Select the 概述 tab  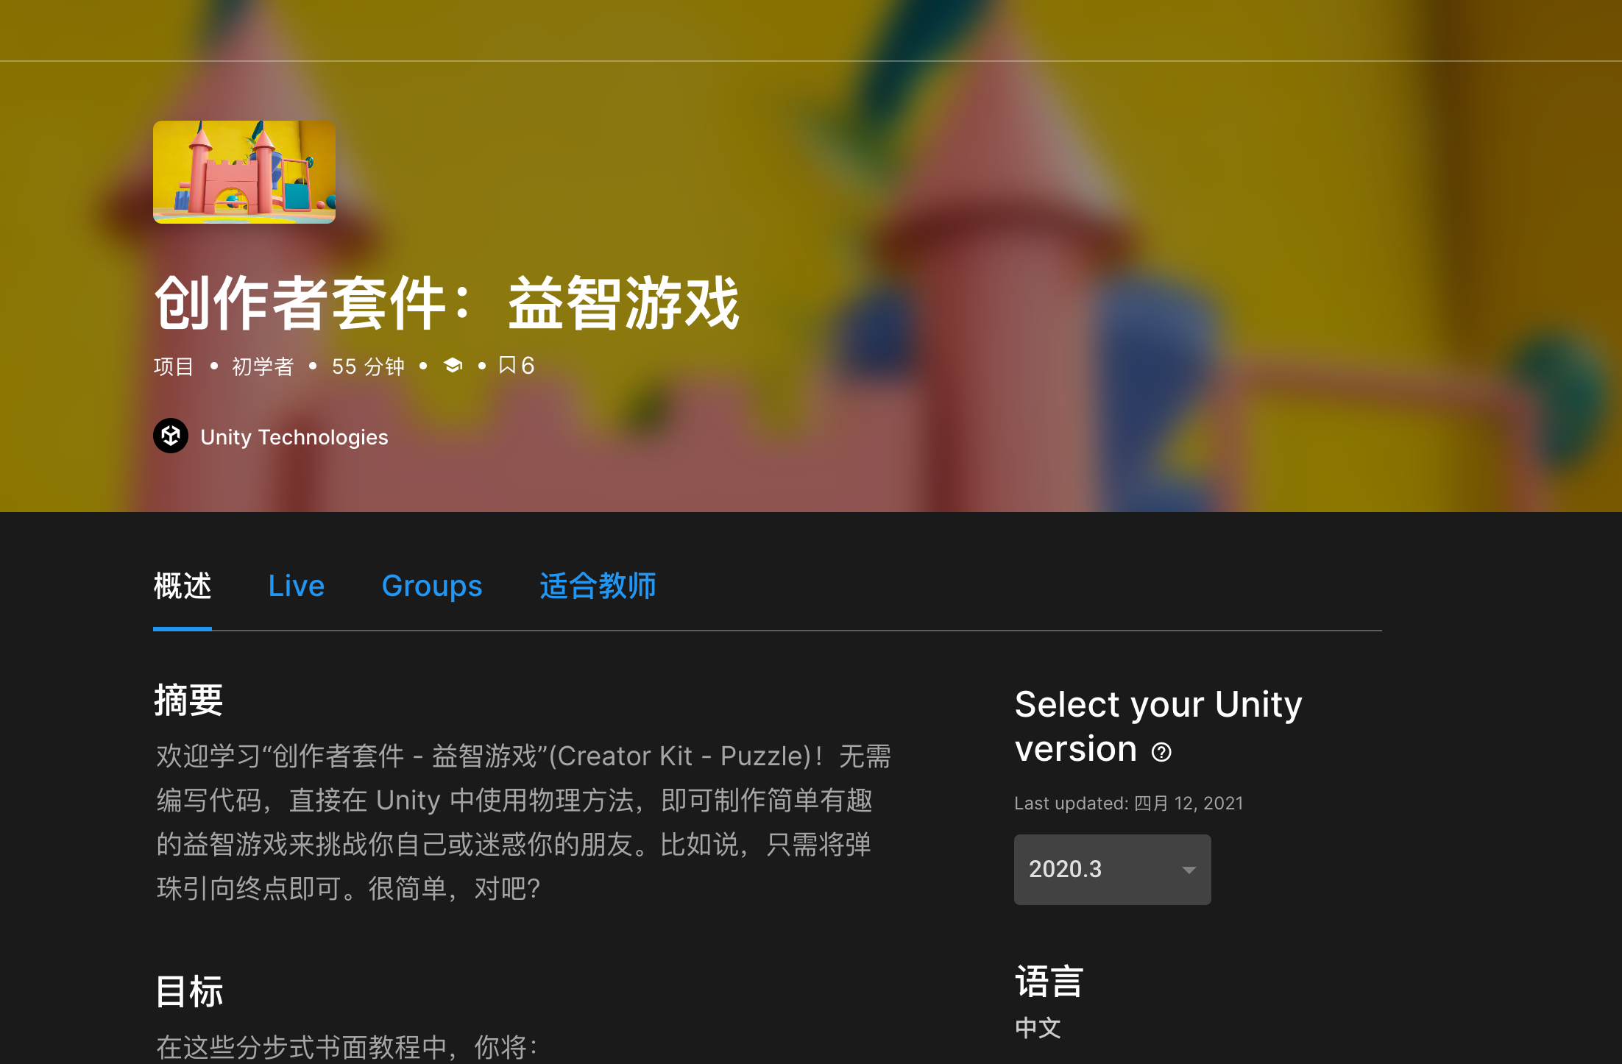click(x=183, y=586)
